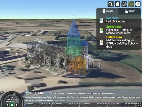Jump timeline to 18:00:00 UTC
Viewport: 142px width, 107px height.
108,104
